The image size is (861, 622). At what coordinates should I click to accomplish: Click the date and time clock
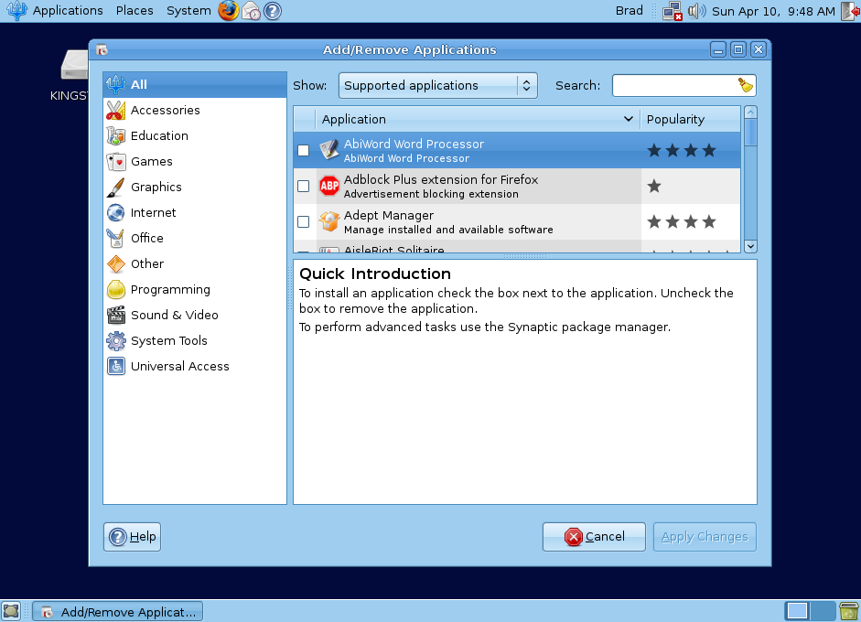click(x=773, y=11)
